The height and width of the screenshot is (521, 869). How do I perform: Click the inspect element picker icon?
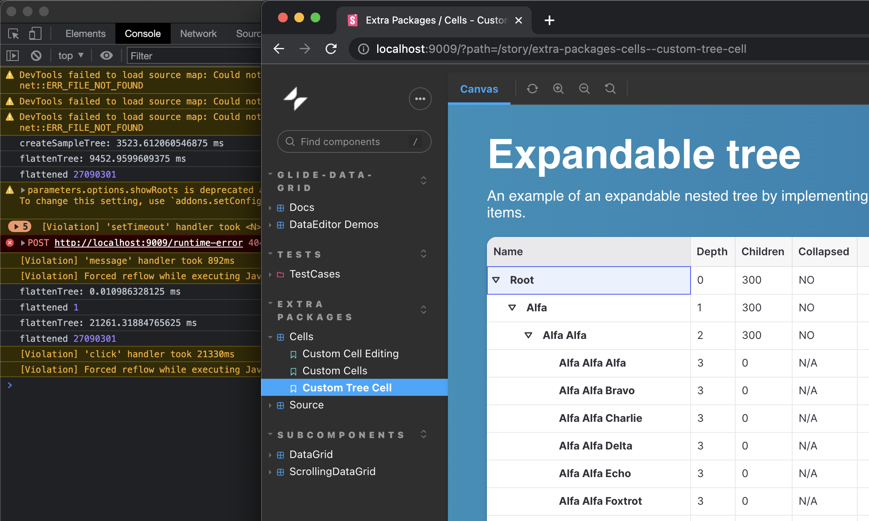coord(13,34)
